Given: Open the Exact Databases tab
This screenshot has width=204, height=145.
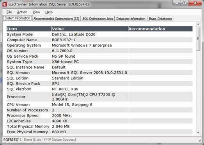Looking at the screenshot, I should (x=160, y=19).
